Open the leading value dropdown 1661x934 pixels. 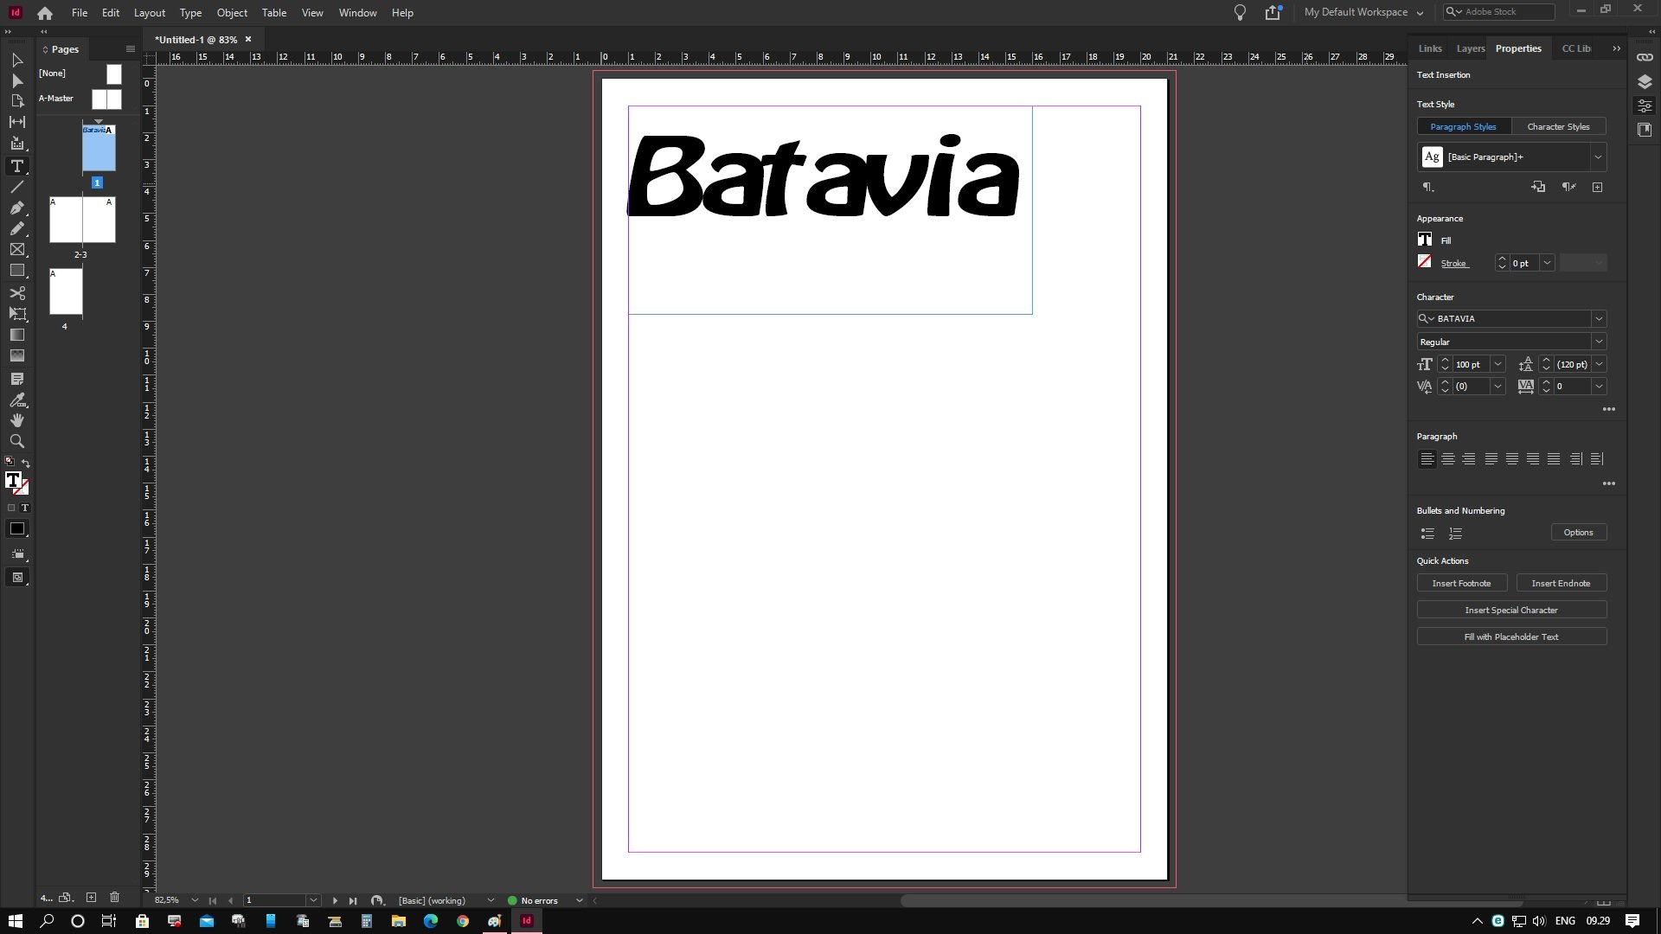click(x=1599, y=364)
